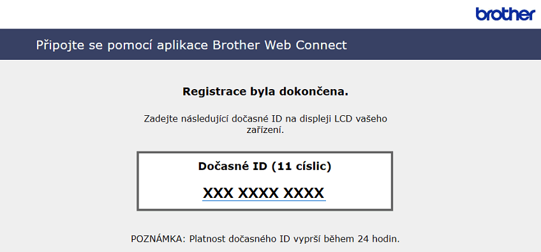Click the 'Registrace byla dokončena.' heading
The height and width of the screenshot is (252, 541).
pos(265,92)
